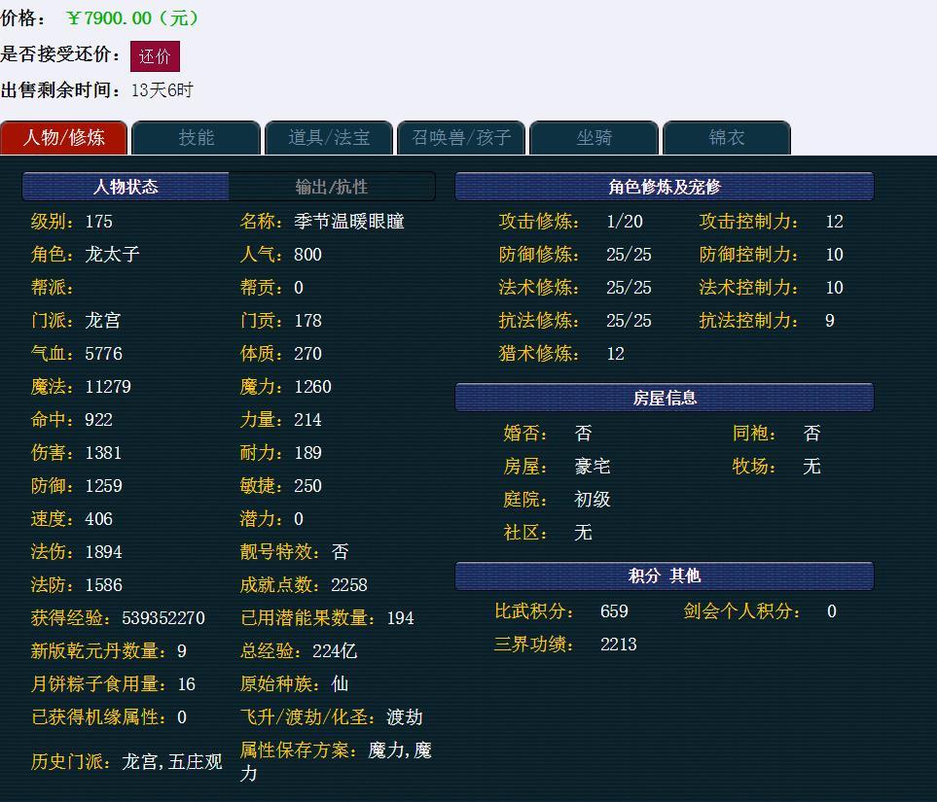
Task: Open the 召唤兽/孩子 tab
Action: [x=461, y=138]
